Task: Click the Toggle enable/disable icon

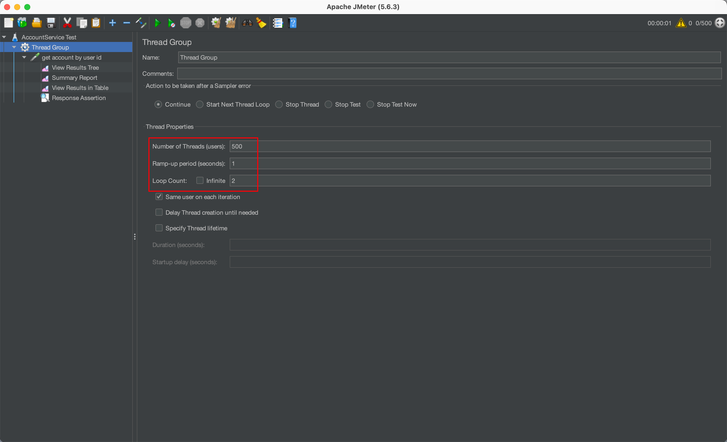Action: click(x=141, y=23)
